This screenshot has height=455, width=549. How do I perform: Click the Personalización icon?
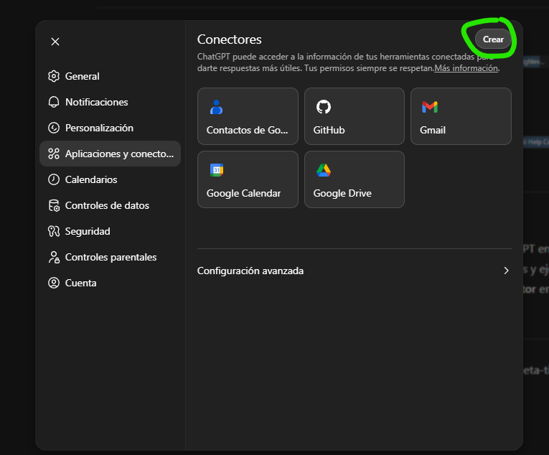click(54, 128)
